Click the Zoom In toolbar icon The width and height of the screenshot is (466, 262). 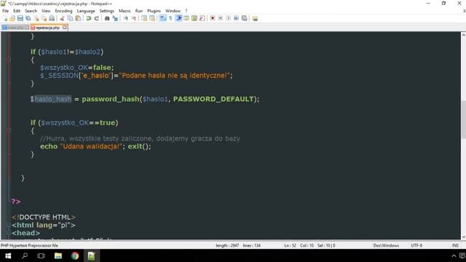(126, 18)
